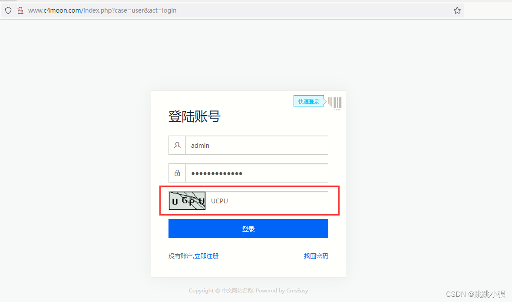Click the CSDN watermark text
The width and height of the screenshot is (512, 302).
coord(476,294)
